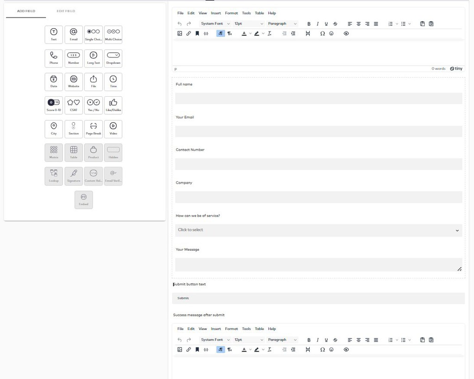Select the Email field type
The width and height of the screenshot is (474, 379).
(x=73, y=34)
